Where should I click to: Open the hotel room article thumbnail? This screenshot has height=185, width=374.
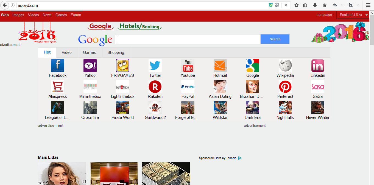(114, 174)
